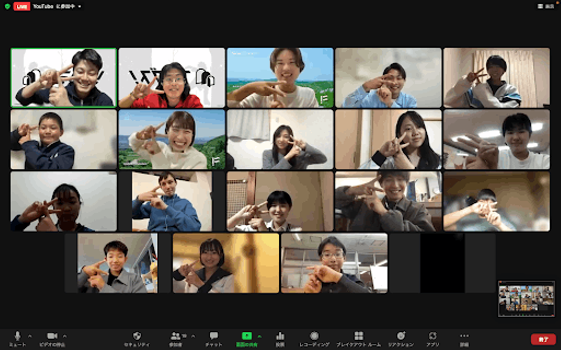Click the red LIVE badge

click(22, 6)
